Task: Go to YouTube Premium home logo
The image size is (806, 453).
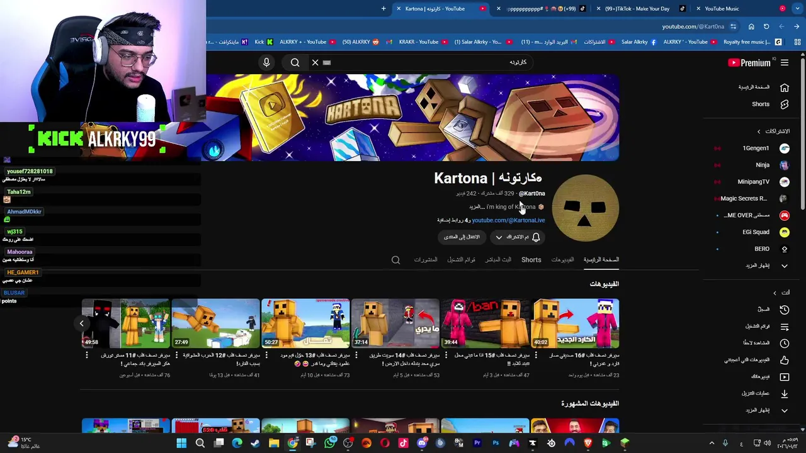Action: tap(749, 62)
